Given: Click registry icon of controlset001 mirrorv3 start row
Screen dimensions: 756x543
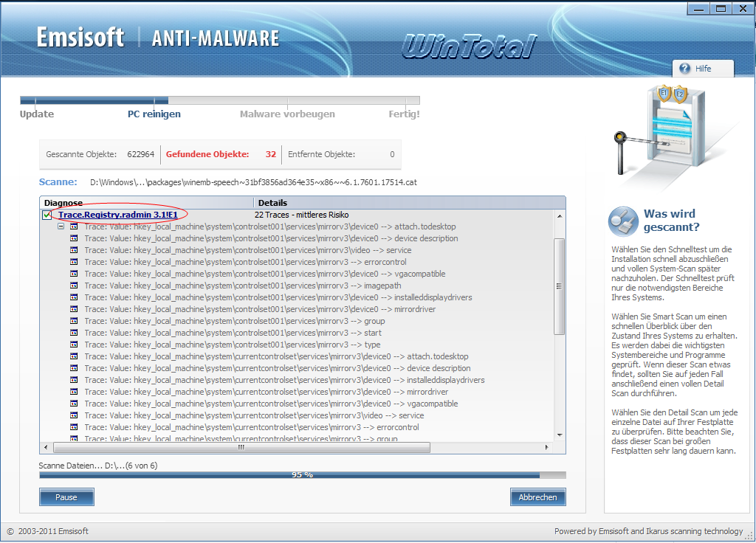Looking at the screenshot, I should 74,333.
